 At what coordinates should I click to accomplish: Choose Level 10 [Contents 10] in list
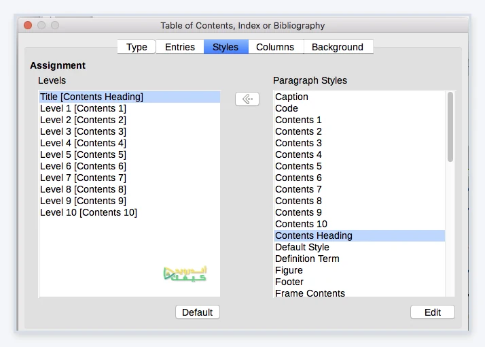pyautogui.click(x=129, y=212)
